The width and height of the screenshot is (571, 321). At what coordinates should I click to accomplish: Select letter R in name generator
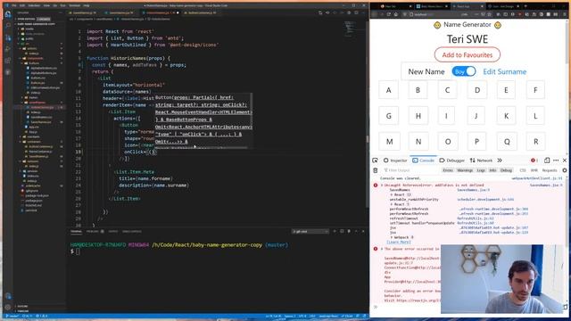[x=535, y=142]
